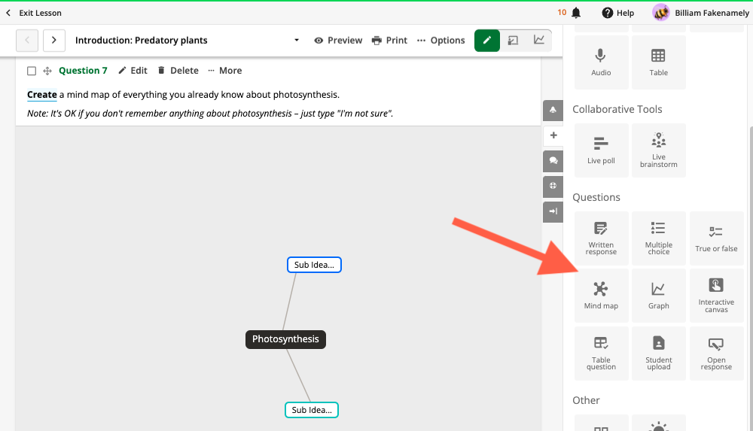The image size is (753, 431).
Task: Click the underlined word Create
Action: click(x=41, y=95)
